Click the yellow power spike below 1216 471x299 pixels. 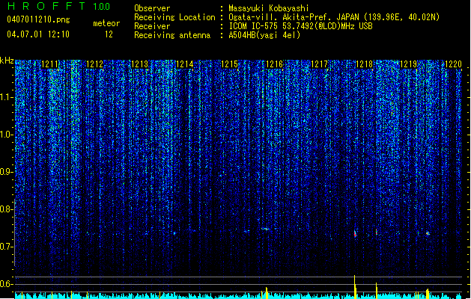[x=267, y=293]
